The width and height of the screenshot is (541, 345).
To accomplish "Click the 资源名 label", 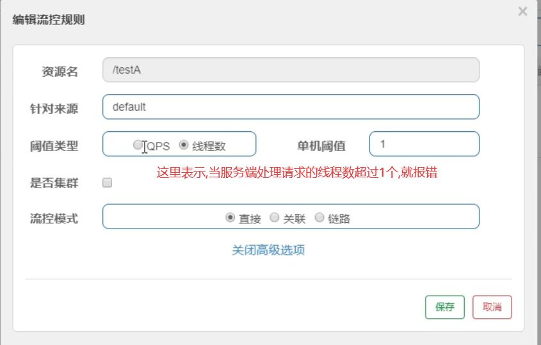I will pos(60,72).
